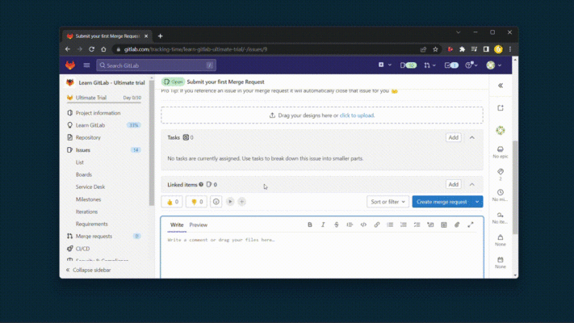Viewport: 574px width, 323px height.
Task: Open Requirements page
Action: (x=91, y=224)
